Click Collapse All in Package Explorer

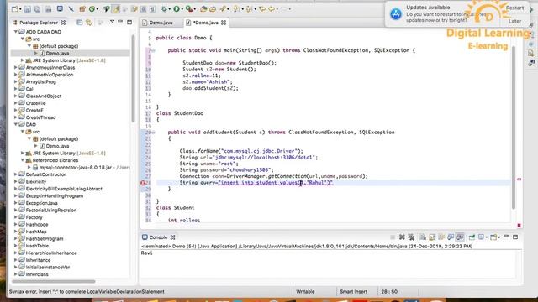coord(80,23)
